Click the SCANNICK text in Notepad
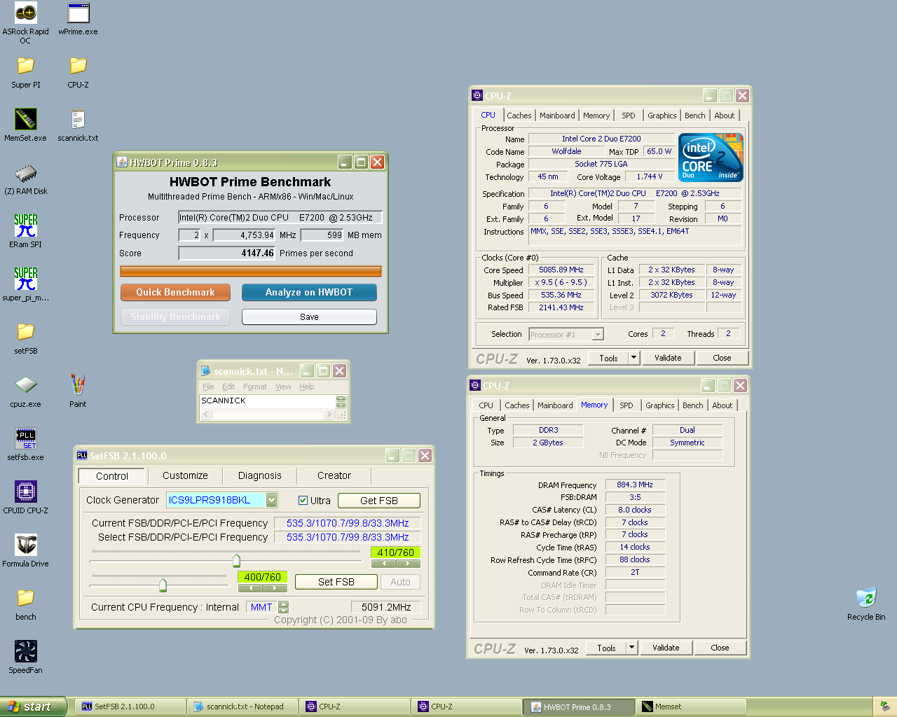The width and height of the screenshot is (897, 717). click(224, 401)
